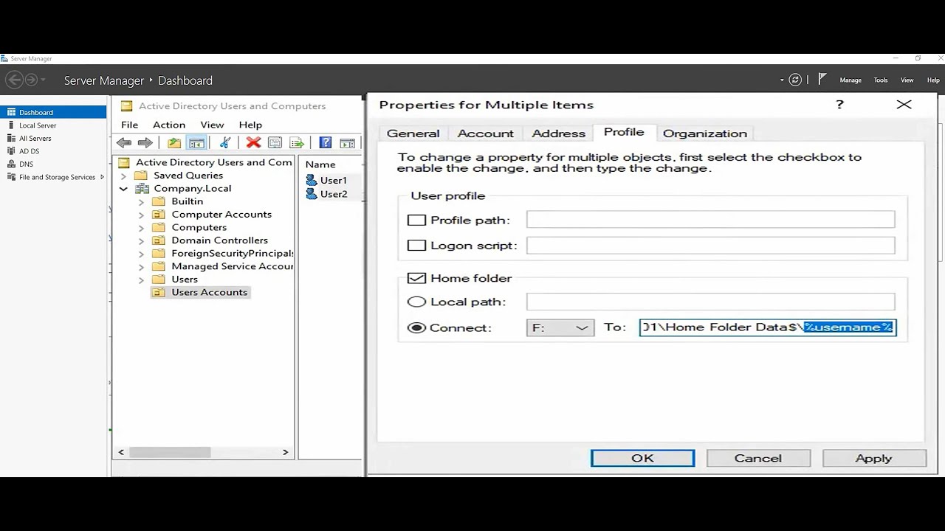Viewport: 945px width, 531px height.
Task: Click the back arrow in the ADUC toolbar
Action: tap(124, 143)
